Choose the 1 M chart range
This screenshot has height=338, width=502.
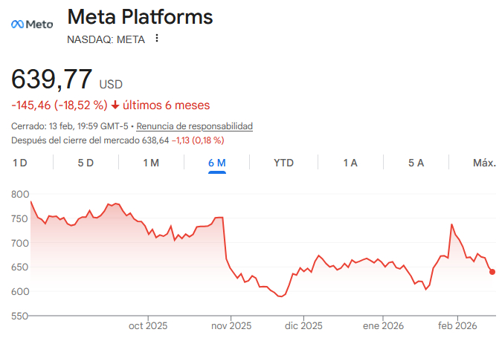(151, 163)
